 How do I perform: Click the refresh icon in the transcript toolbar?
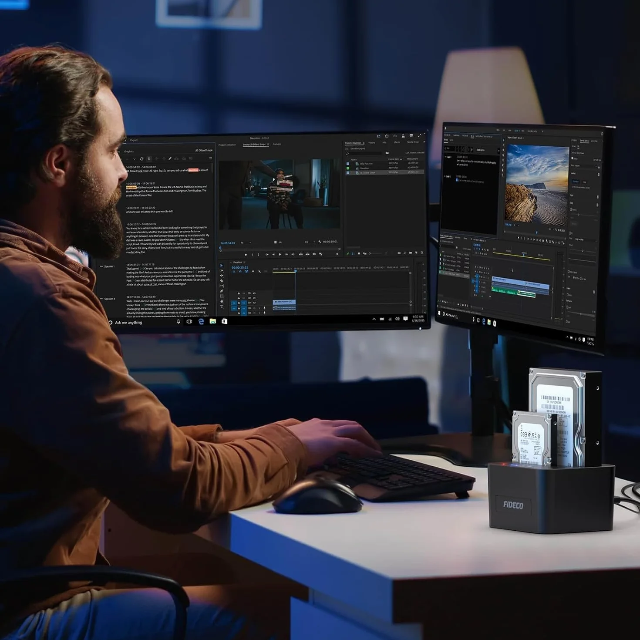(x=141, y=159)
